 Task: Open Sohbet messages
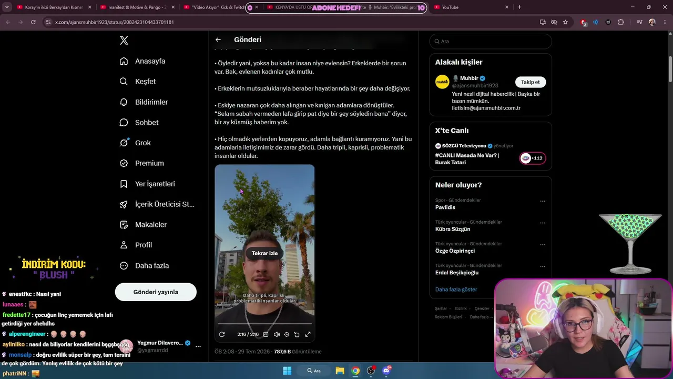coord(139,123)
